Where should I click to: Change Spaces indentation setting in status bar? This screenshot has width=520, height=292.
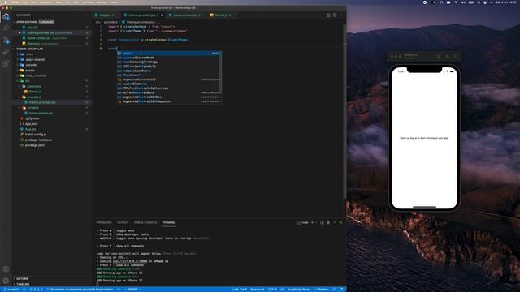258,290
